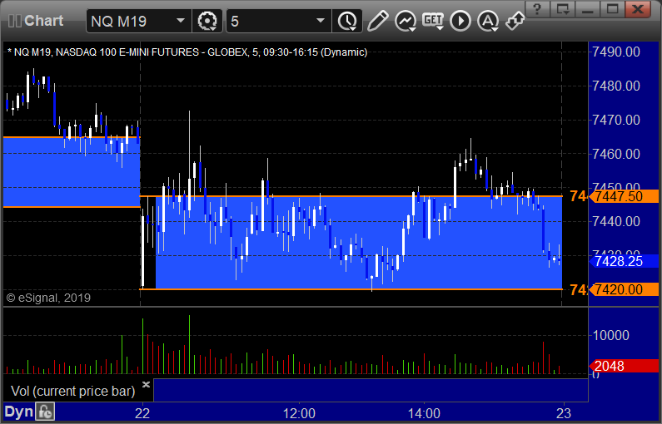Open the window options dropdown icon
Viewport: 662px width, 424px height.
[563, 9]
